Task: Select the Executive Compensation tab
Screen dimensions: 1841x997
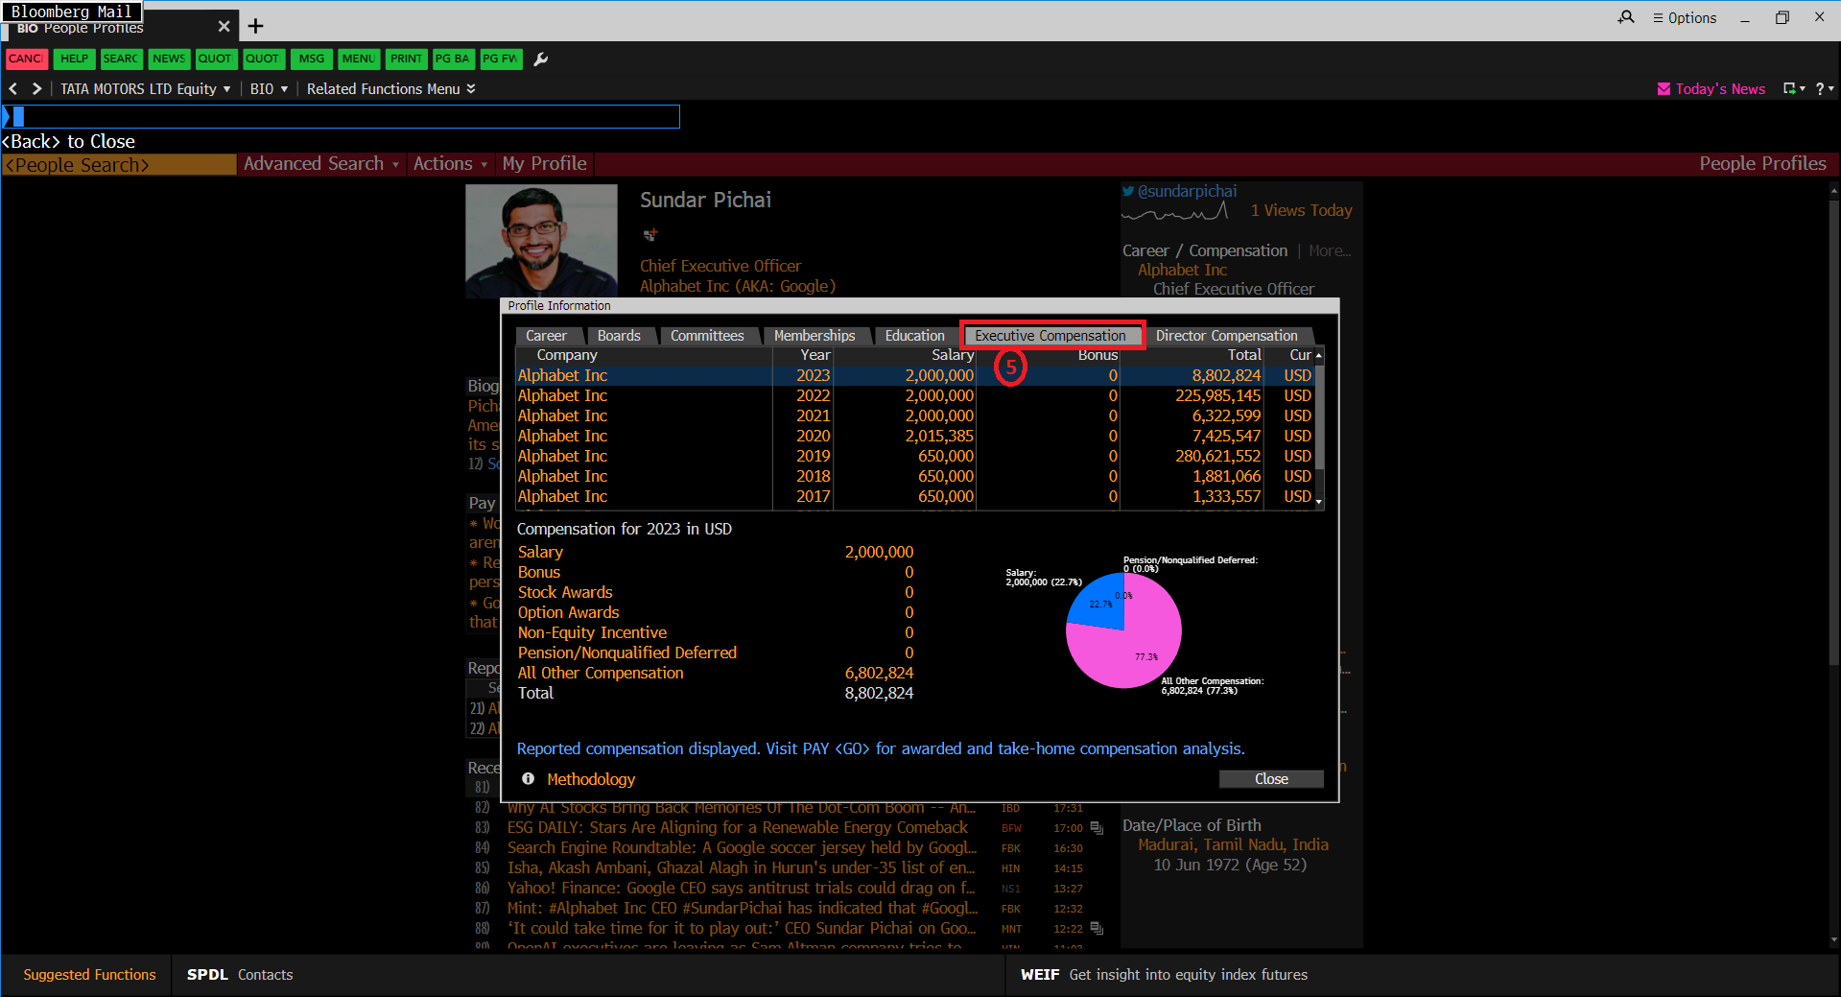Action: (1050, 336)
